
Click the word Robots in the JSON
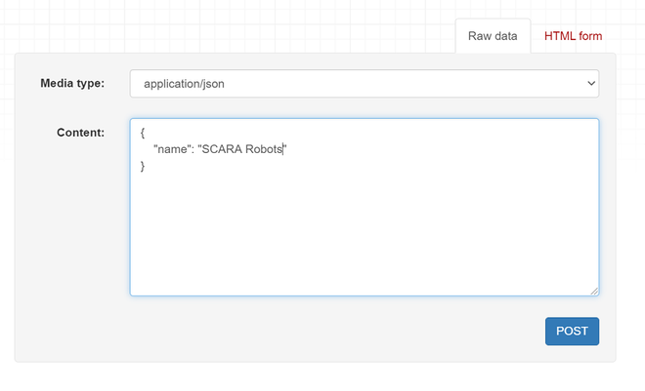(264, 149)
